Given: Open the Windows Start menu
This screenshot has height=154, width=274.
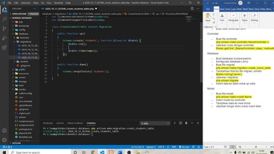Looking at the screenshot, I should [4, 152].
